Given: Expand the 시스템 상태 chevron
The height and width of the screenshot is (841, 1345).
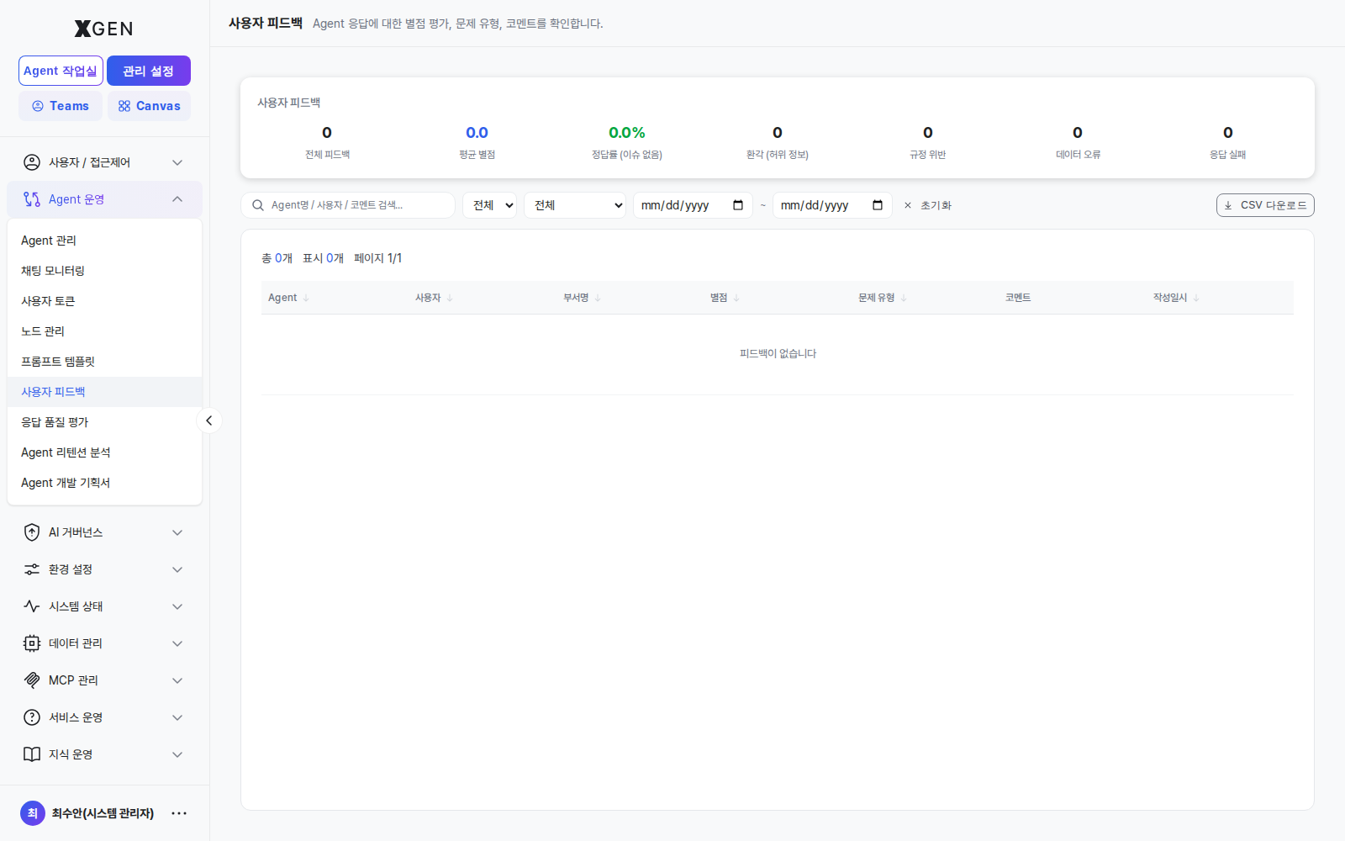Looking at the screenshot, I should (177, 606).
